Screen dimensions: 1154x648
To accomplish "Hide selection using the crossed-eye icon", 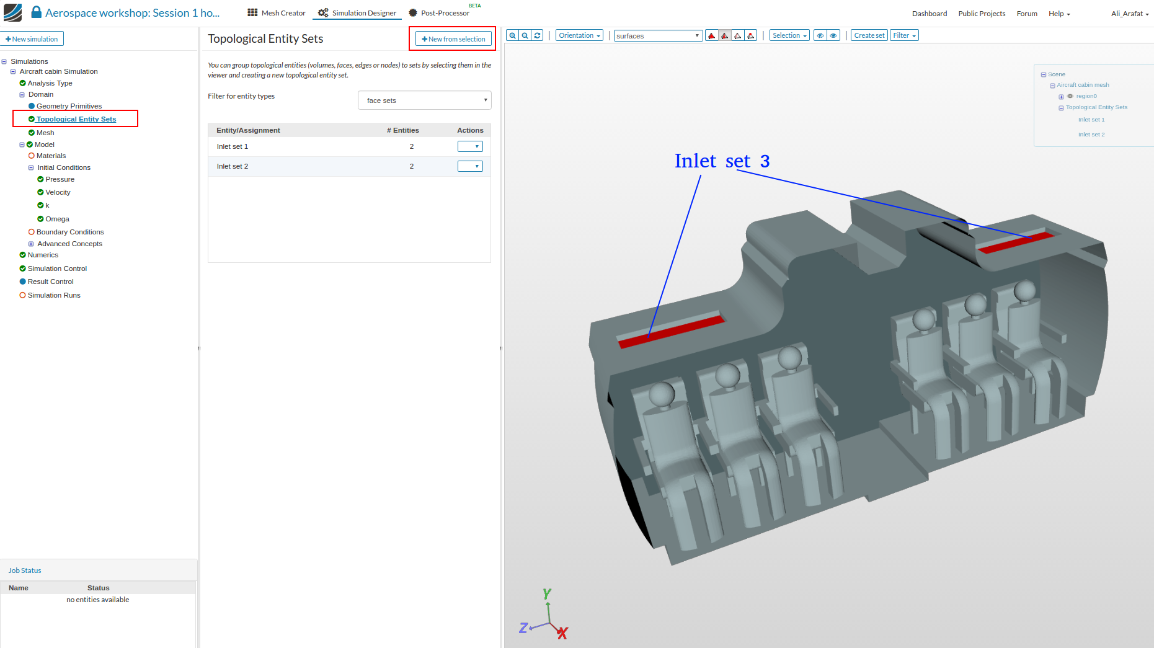I will click(x=820, y=35).
